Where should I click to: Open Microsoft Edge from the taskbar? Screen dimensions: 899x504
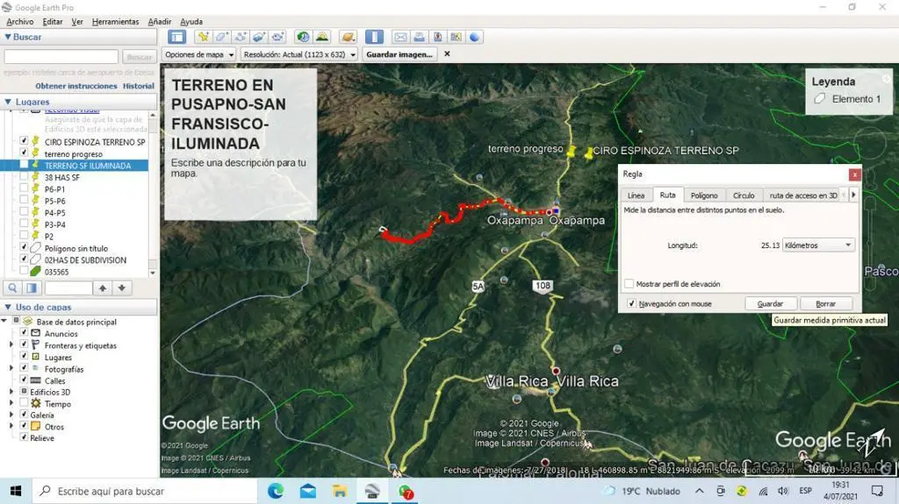tap(276, 491)
